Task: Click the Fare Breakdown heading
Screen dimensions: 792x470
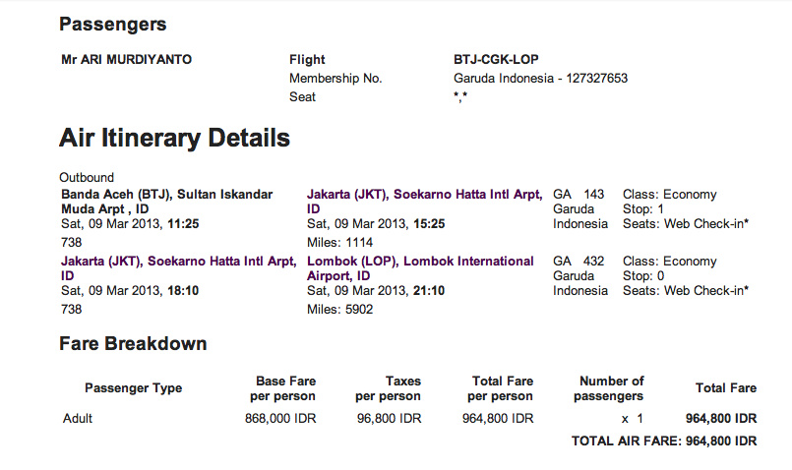Action: 133,344
